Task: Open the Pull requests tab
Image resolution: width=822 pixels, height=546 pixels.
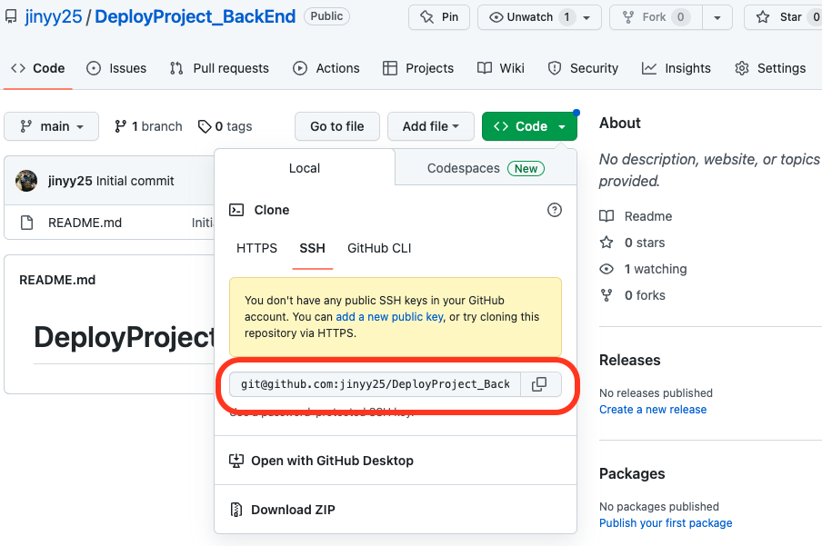Action: pos(219,68)
